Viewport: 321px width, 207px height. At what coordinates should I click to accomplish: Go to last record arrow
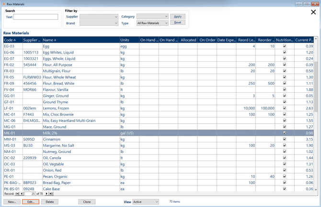[51, 194]
